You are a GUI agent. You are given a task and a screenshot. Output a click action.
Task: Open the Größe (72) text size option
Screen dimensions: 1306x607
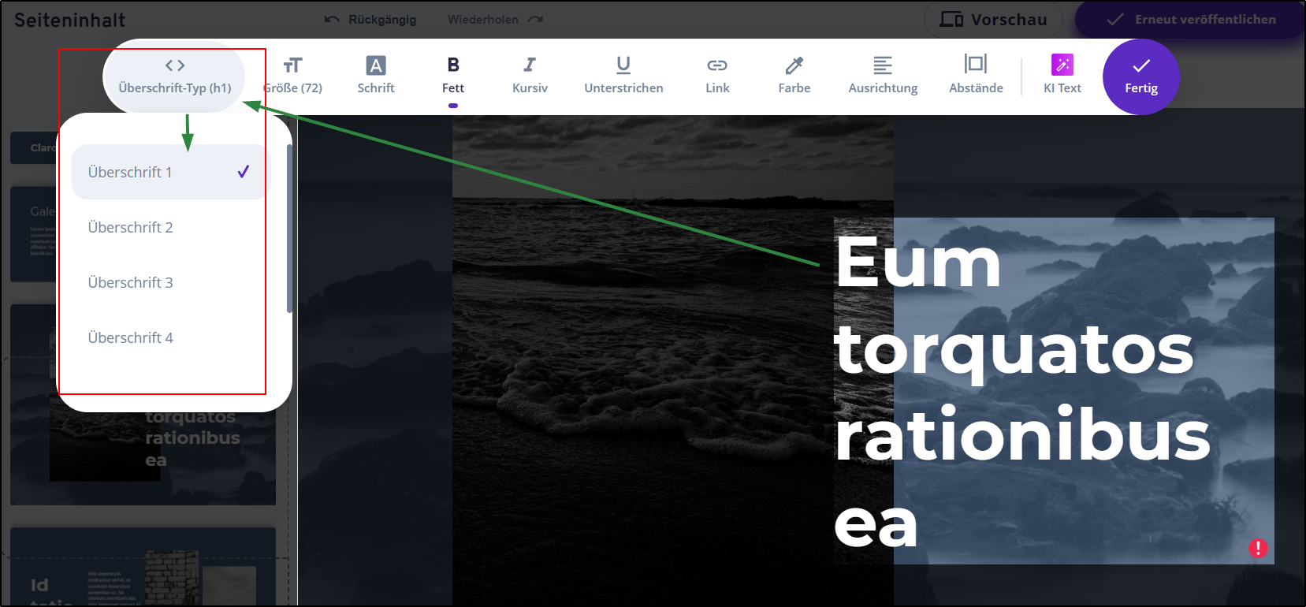[293, 76]
